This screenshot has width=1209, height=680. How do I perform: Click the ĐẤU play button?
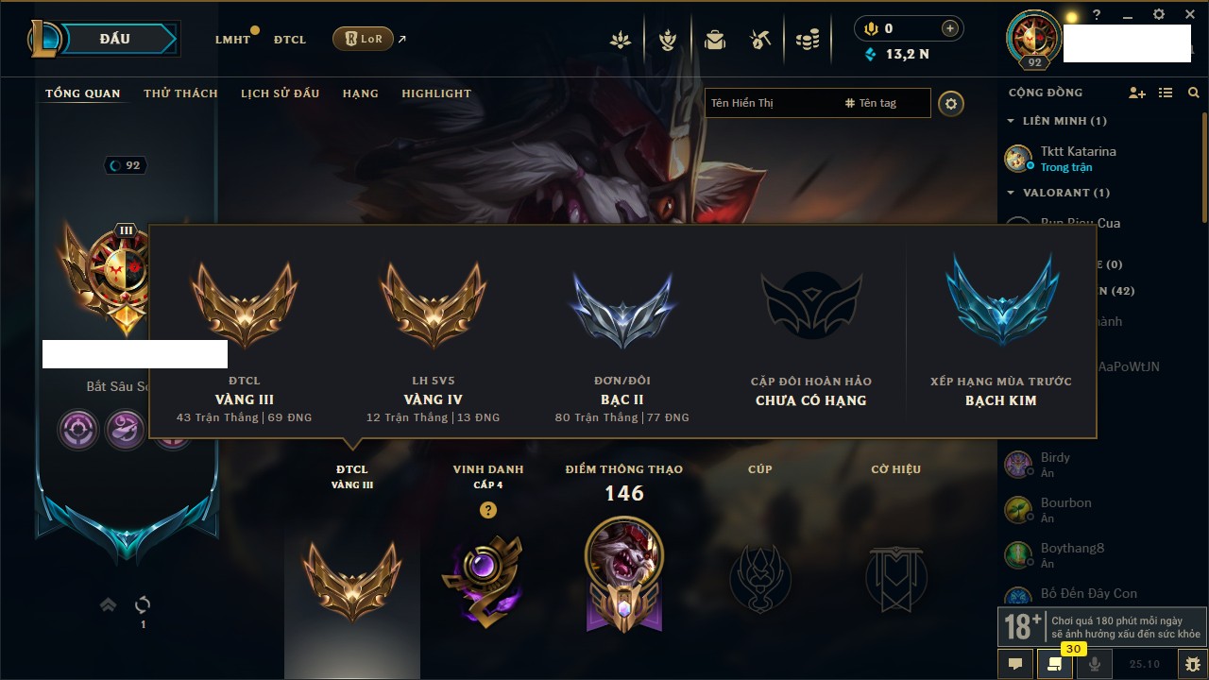113,39
